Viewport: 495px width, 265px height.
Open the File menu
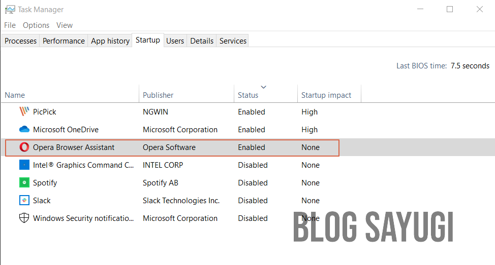(x=10, y=25)
